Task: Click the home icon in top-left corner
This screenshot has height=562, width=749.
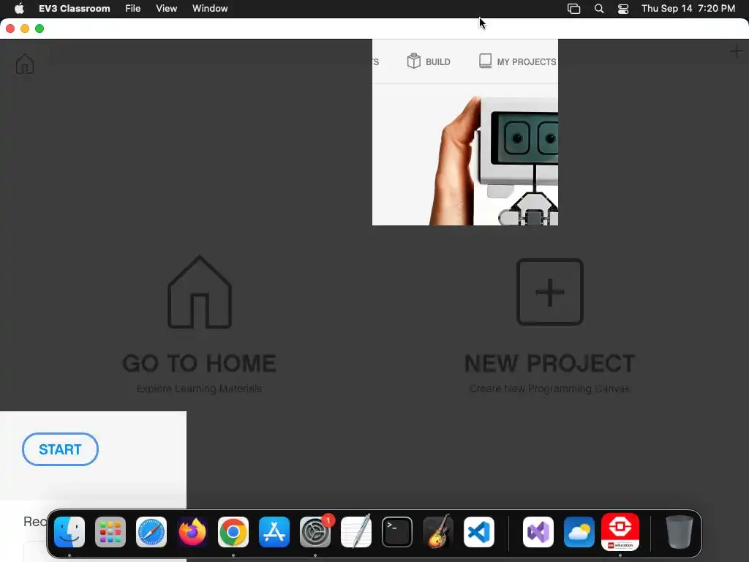Action: [25, 64]
